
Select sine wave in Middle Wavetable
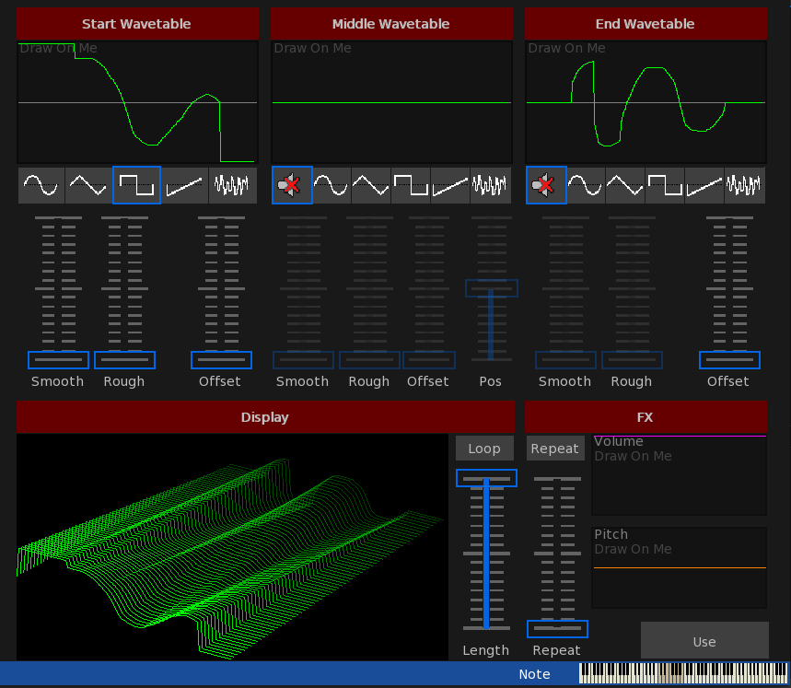pos(332,185)
